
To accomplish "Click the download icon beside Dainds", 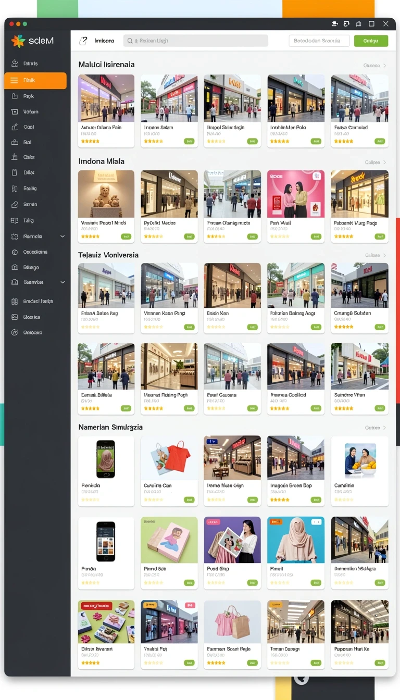I will point(15,64).
